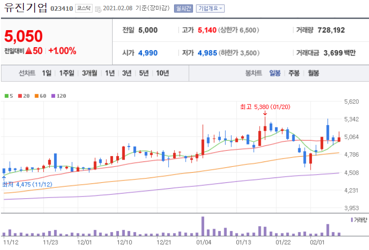Click the +1.00% change rate
Screen dimensions: 369x250
pos(62,51)
